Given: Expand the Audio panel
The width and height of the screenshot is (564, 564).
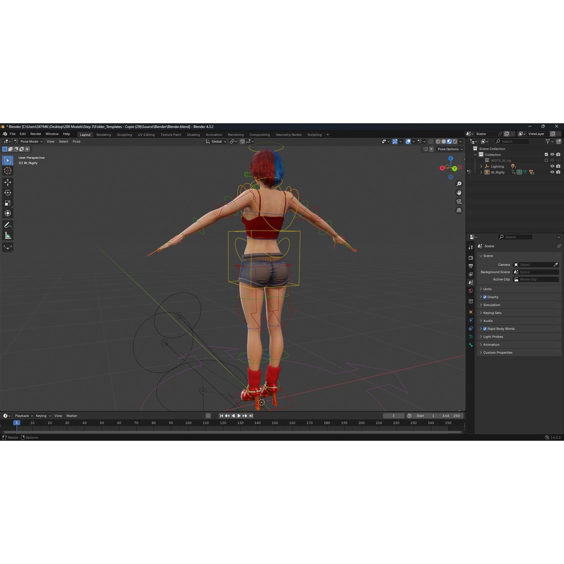Looking at the screenshot, I should pyautogui.click(x=519, y=321).
